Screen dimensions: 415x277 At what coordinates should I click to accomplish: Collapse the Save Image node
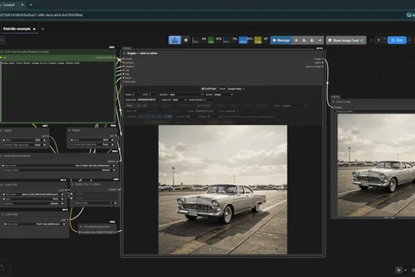(333, 102)
